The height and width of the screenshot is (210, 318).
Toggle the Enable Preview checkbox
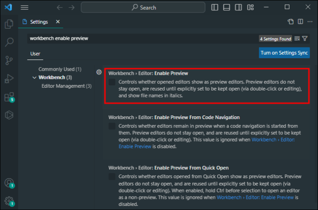[112, 82]
